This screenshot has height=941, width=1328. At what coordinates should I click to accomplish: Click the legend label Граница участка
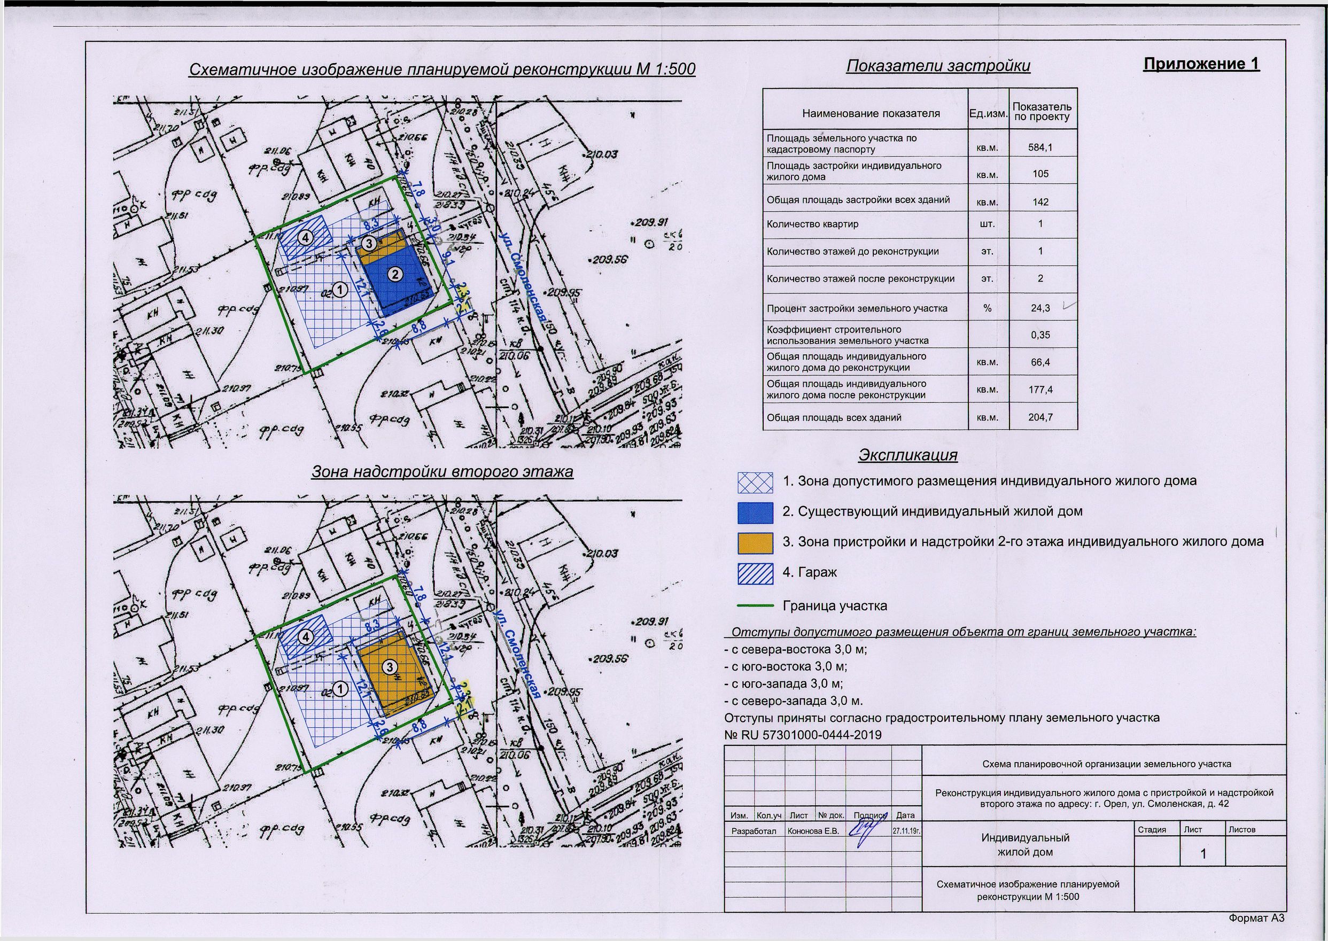tap(835, 606)
